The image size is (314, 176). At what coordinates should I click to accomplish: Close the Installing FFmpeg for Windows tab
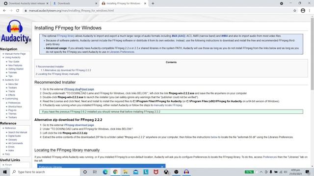145,3
